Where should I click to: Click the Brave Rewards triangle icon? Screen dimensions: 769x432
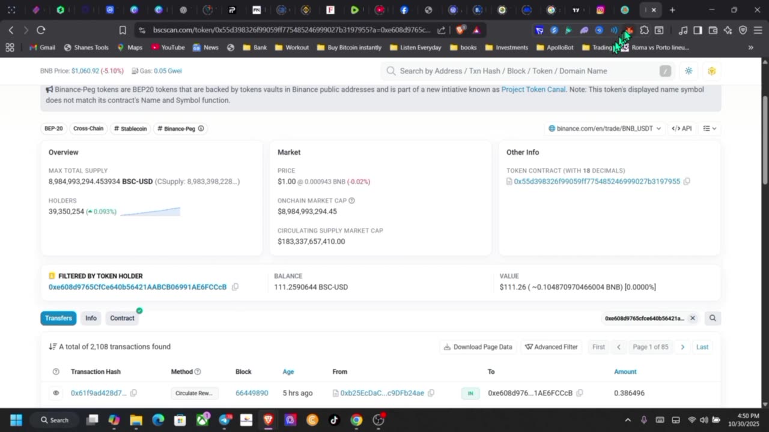tap(476, 30)
